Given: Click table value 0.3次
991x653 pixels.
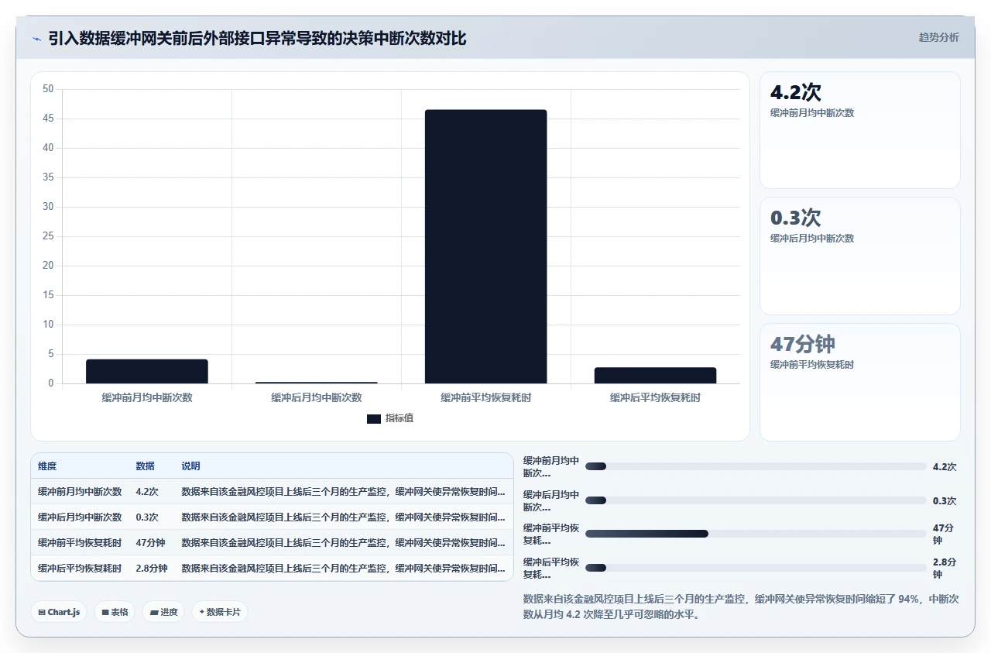Looking at the screenshot, I should pos(147,517).
